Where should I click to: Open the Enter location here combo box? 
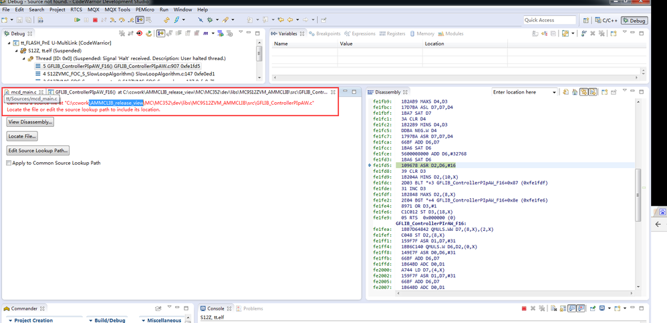(525, 92)
